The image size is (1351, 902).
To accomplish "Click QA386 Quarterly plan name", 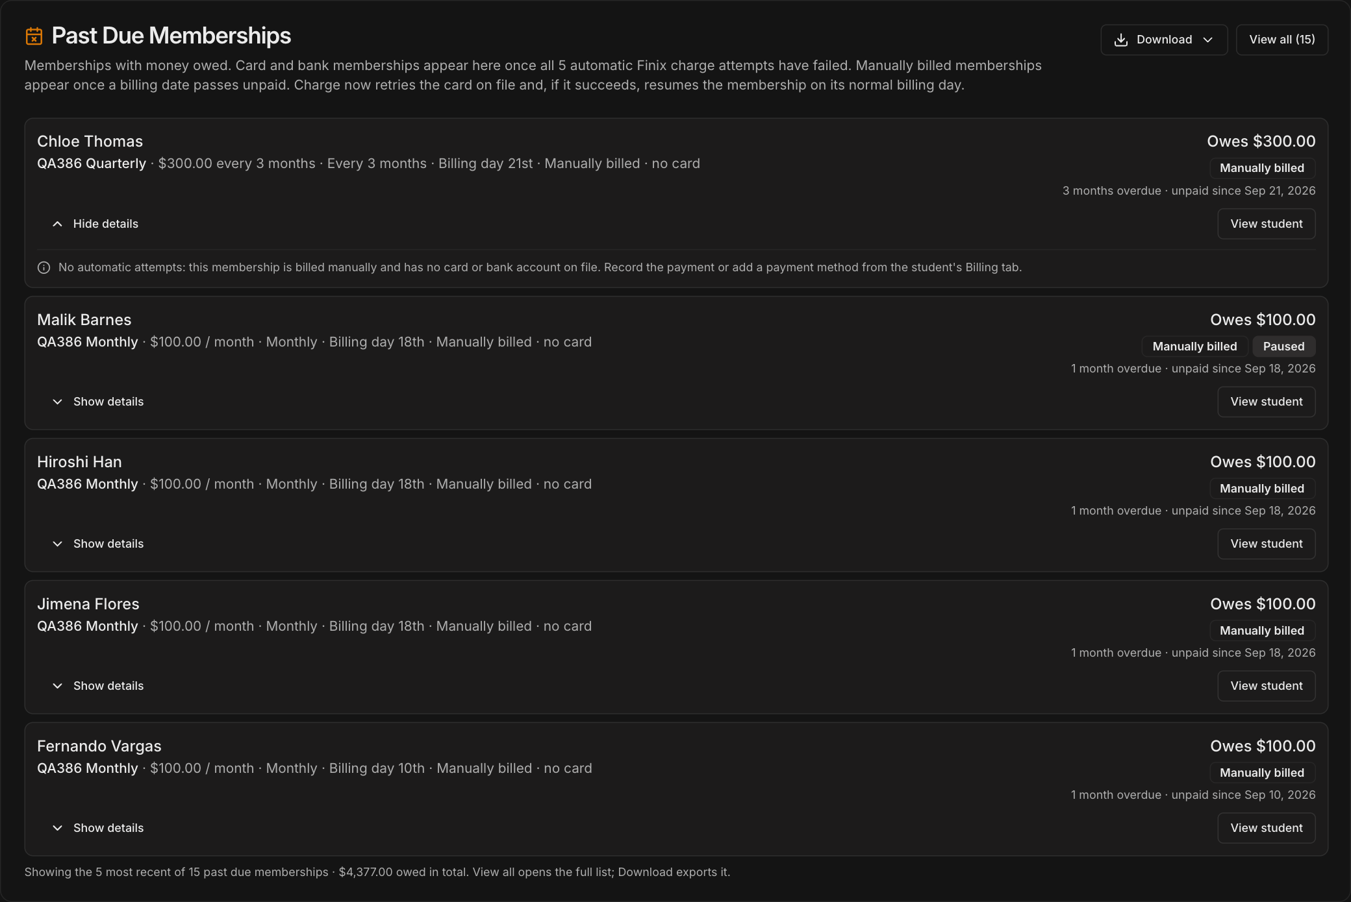I will click(92, 164).
